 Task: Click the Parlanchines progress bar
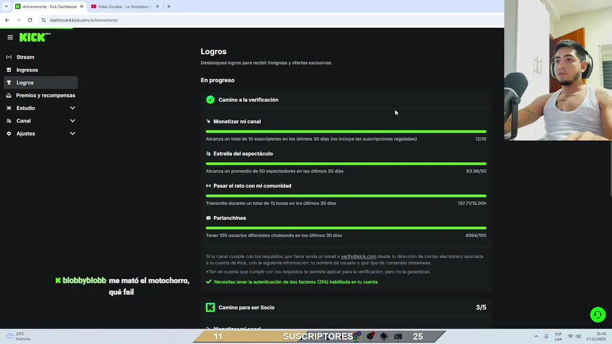(346, 228)
